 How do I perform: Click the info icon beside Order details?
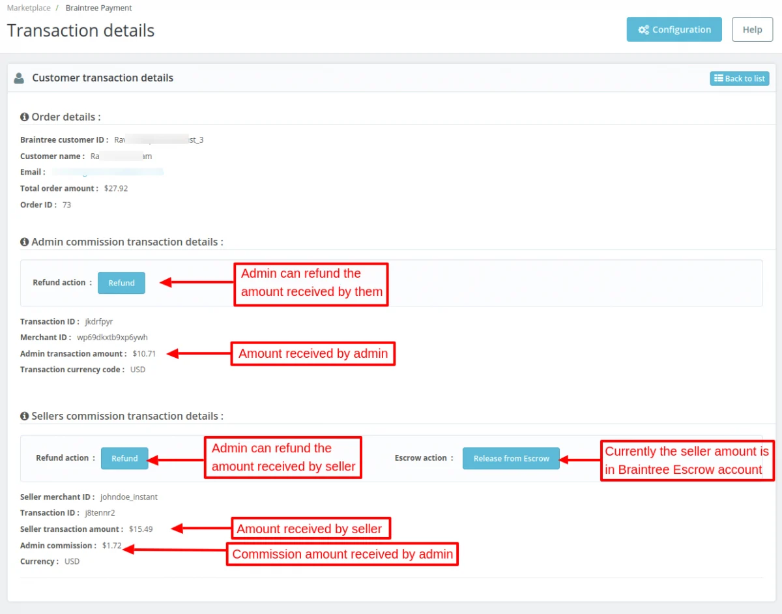pyautogui.click(x=24, y=117)
